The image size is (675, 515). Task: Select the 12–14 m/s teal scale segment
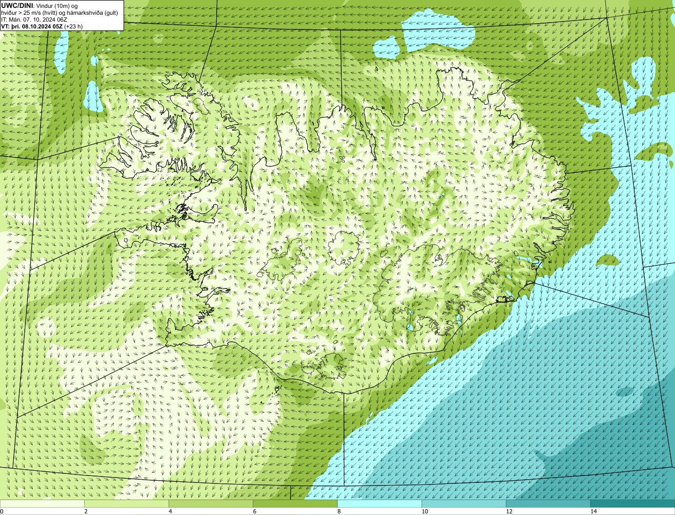point(548,503)
